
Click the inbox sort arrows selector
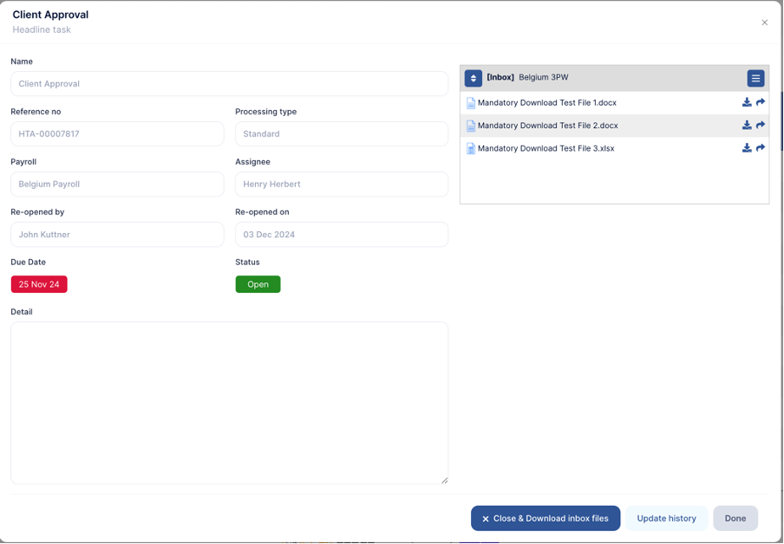473,77
